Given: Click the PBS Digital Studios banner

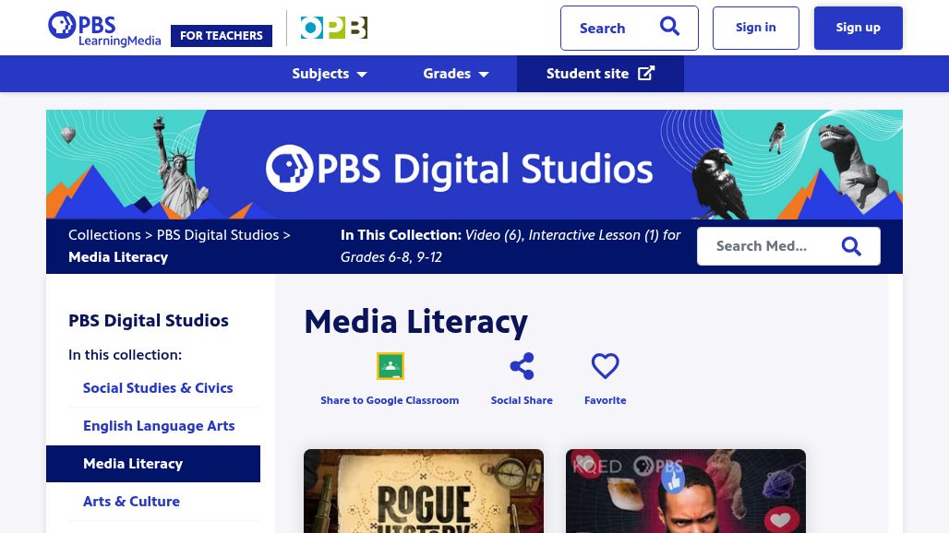Looking at the screenshot, I should [x=474, y=165].
